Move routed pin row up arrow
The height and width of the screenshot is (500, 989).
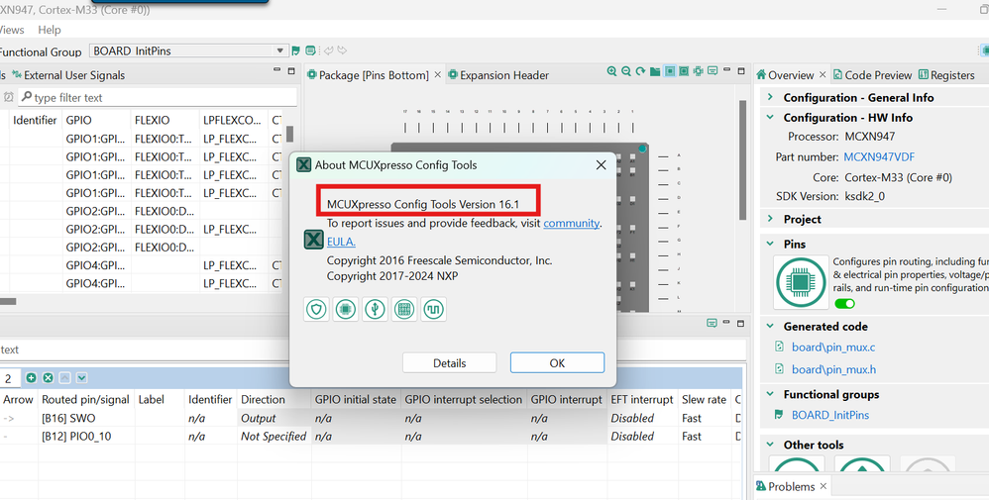click(x=64, y=377)
